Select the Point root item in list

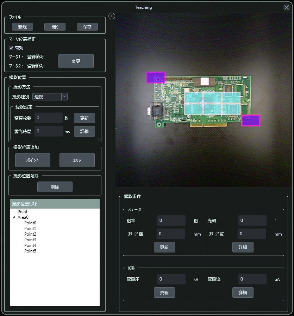pyautogui.click(x=23, y=212)
